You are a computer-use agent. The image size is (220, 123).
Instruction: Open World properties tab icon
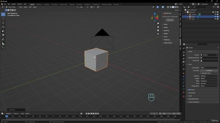pos(184,65)
